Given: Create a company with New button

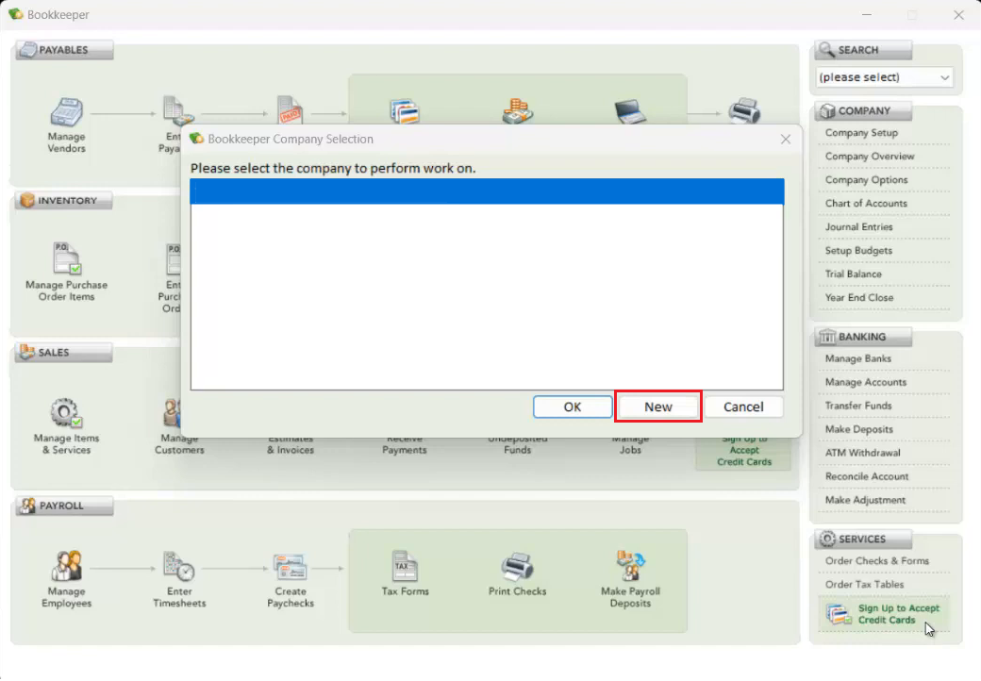Looking at the screenshot, I should [x=658, y=407].
